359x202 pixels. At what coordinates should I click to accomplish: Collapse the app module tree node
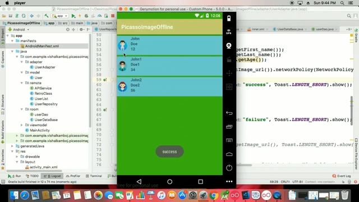(x=8, y=36)
